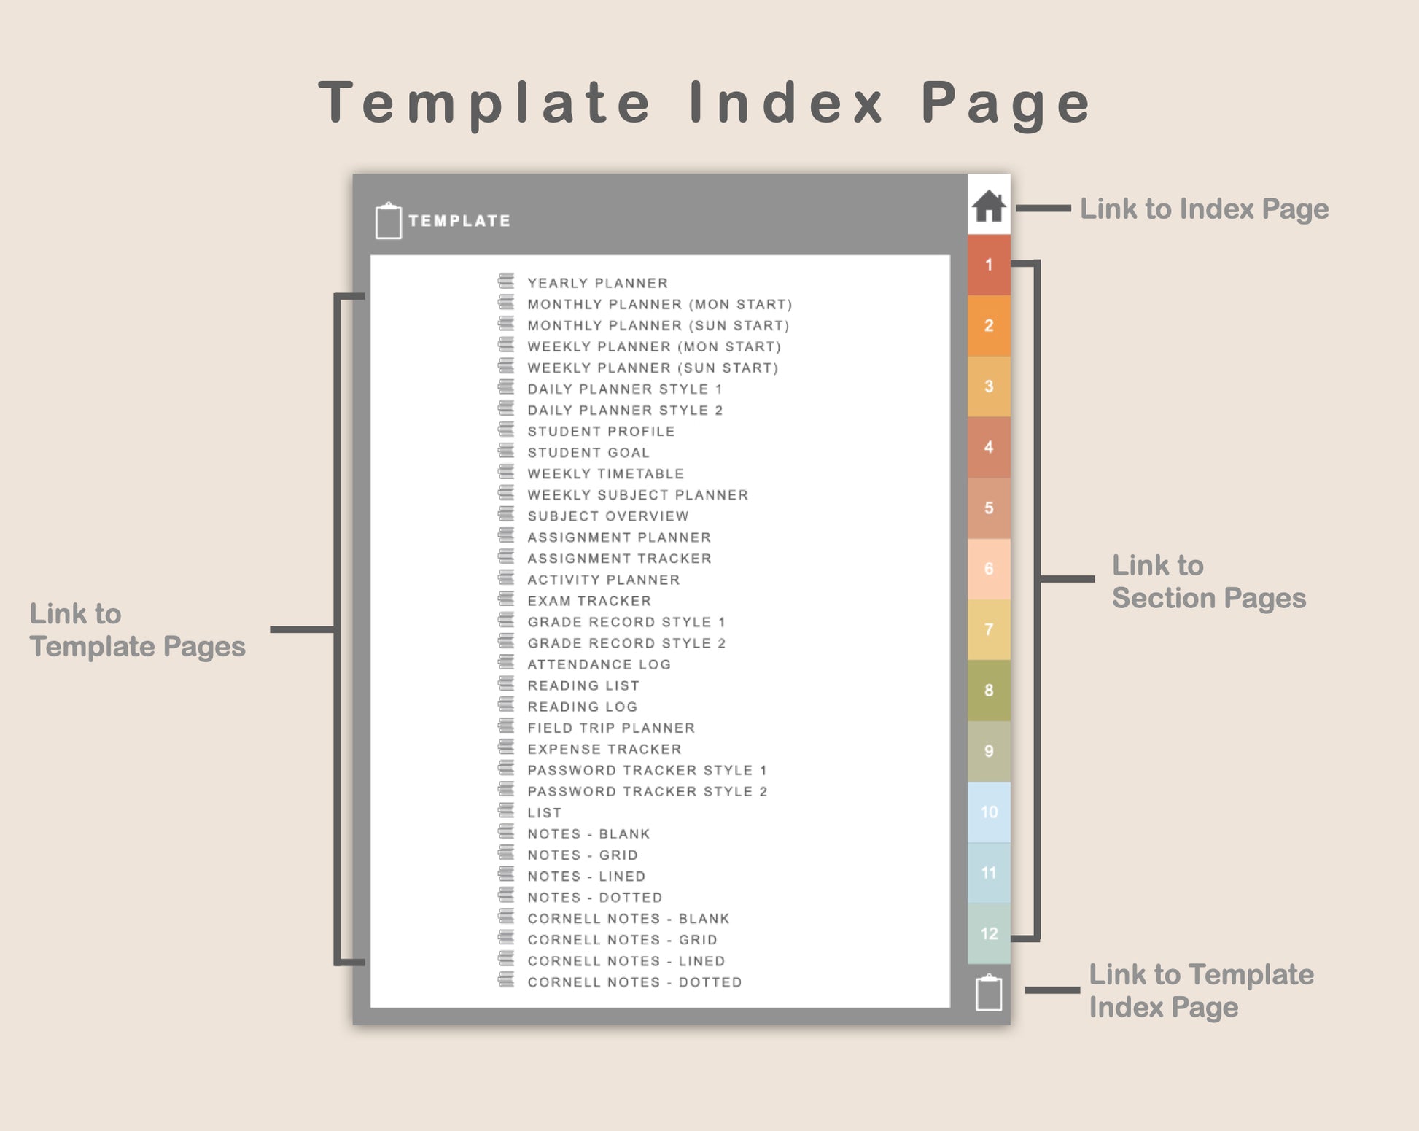Click the book icon beside Cornell Notes - Dotted

pos(505,981)
